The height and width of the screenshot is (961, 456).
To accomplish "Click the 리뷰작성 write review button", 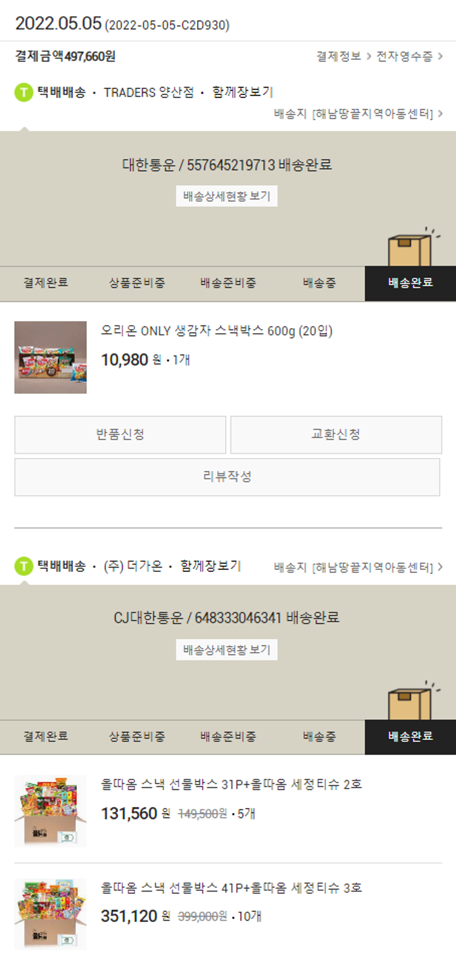I will pyautogui.click(x=227, y=477).
